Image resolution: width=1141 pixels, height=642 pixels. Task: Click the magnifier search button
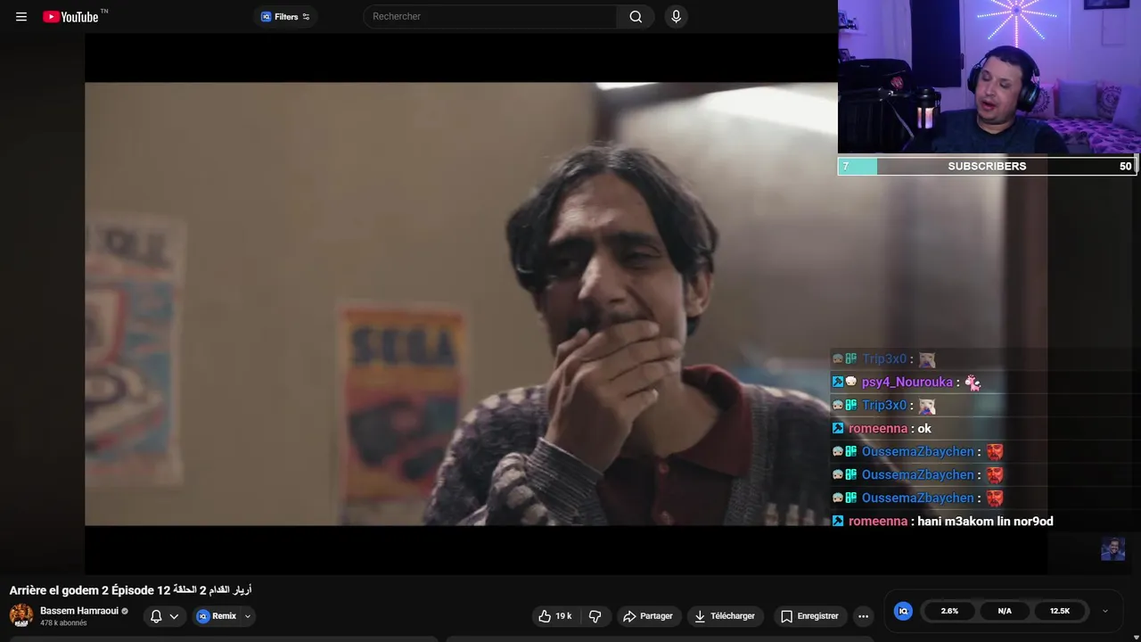click(636, 17)
